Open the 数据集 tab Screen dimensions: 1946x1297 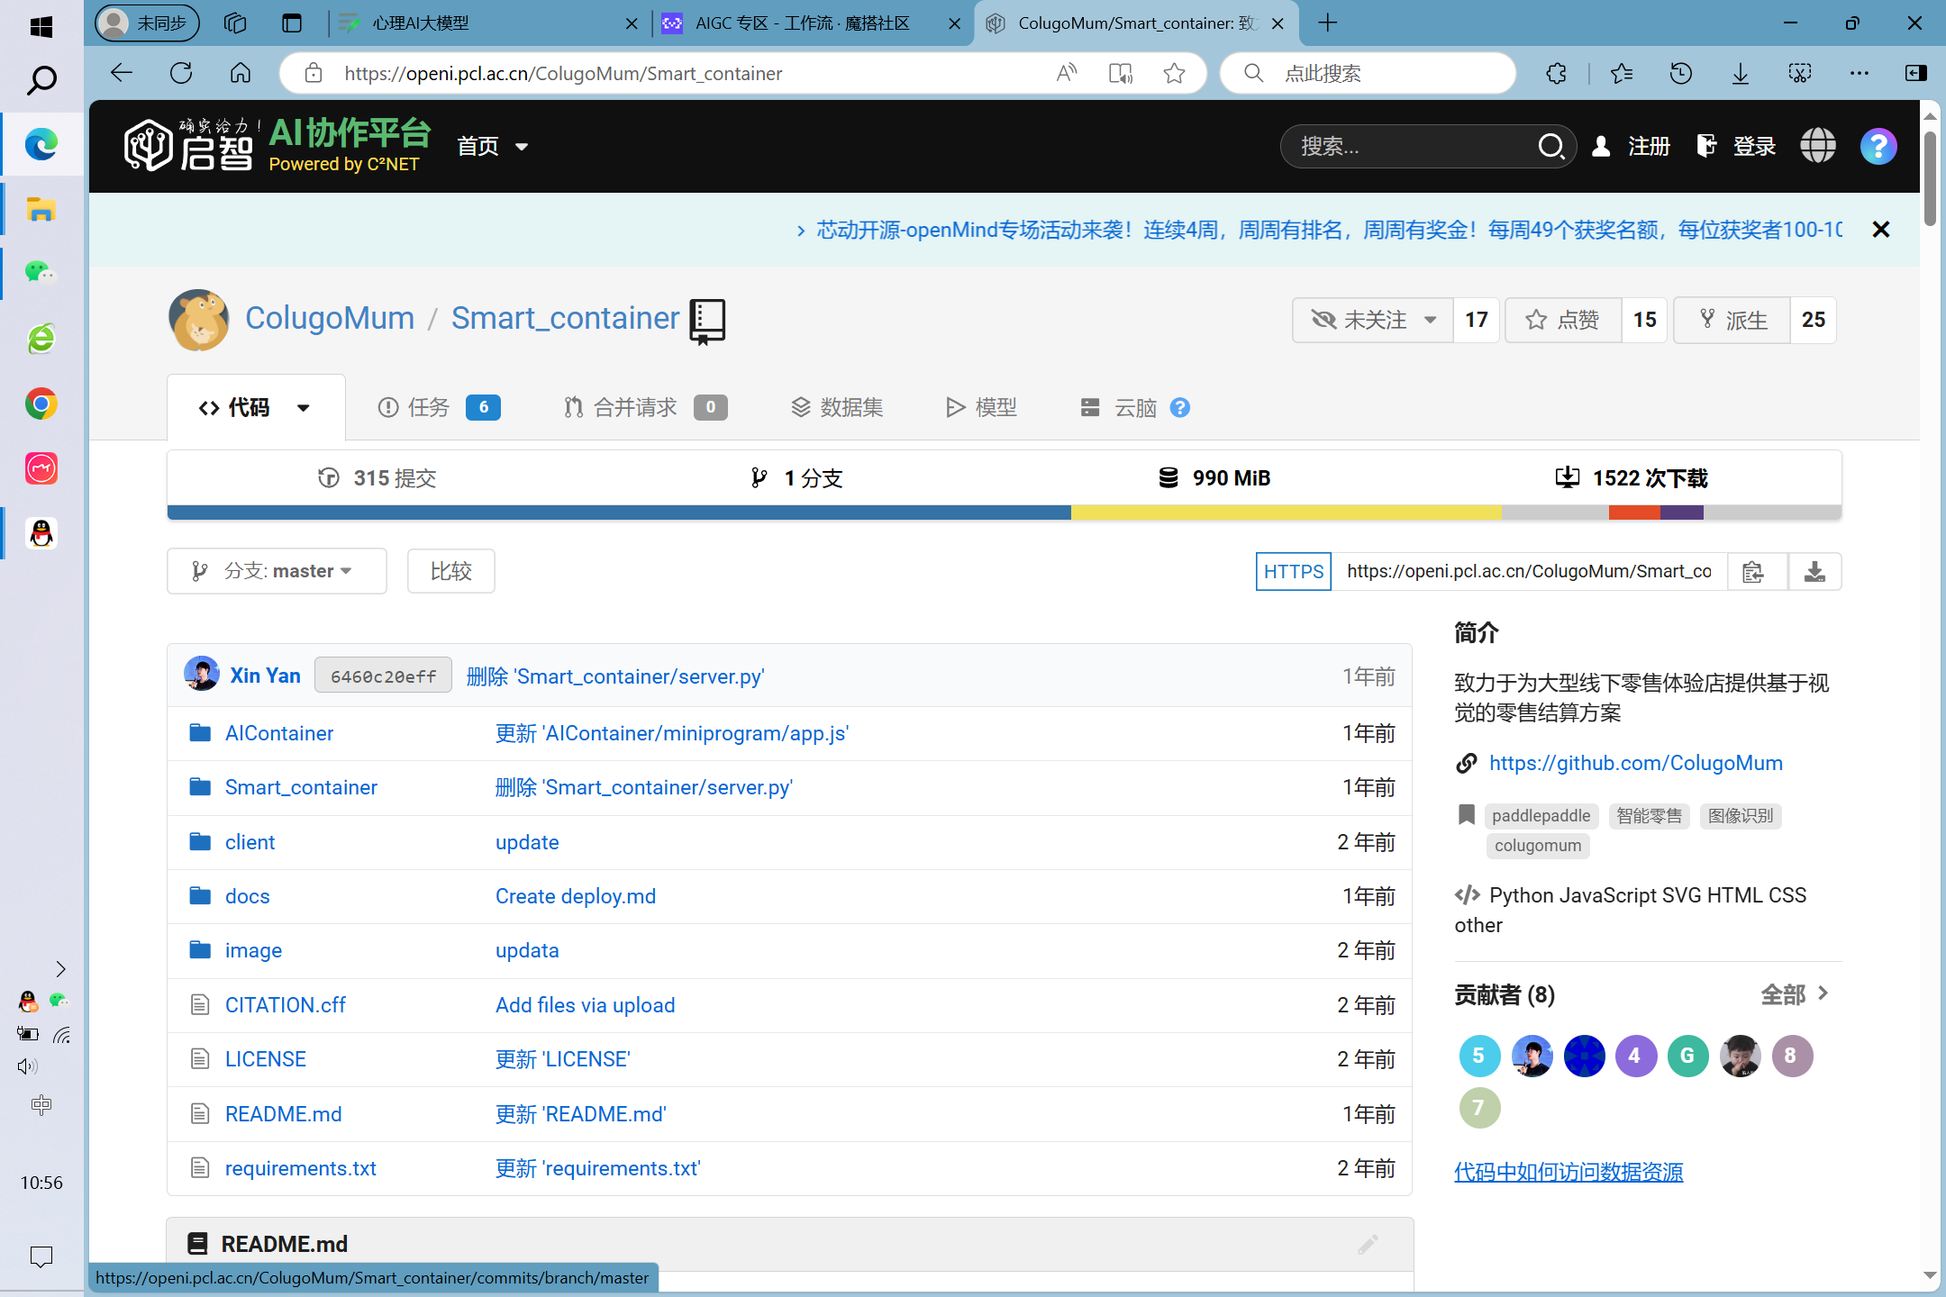coord(837,408)
